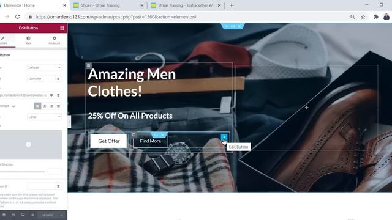Image resolution: width=392 pixels, height=220 pixels.
Task: Click the Edit Button pencil handle
Action: [224, 137]
